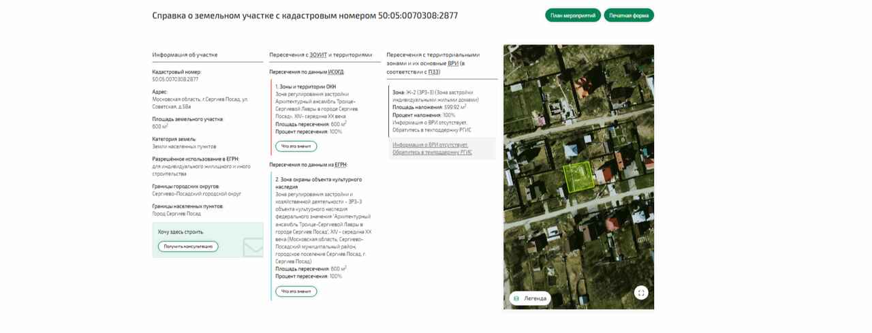Click cadastral number value 50:05:0070308:2877
Image resolution: width=872 pixels, height=333 pixels.
(175, 80)
